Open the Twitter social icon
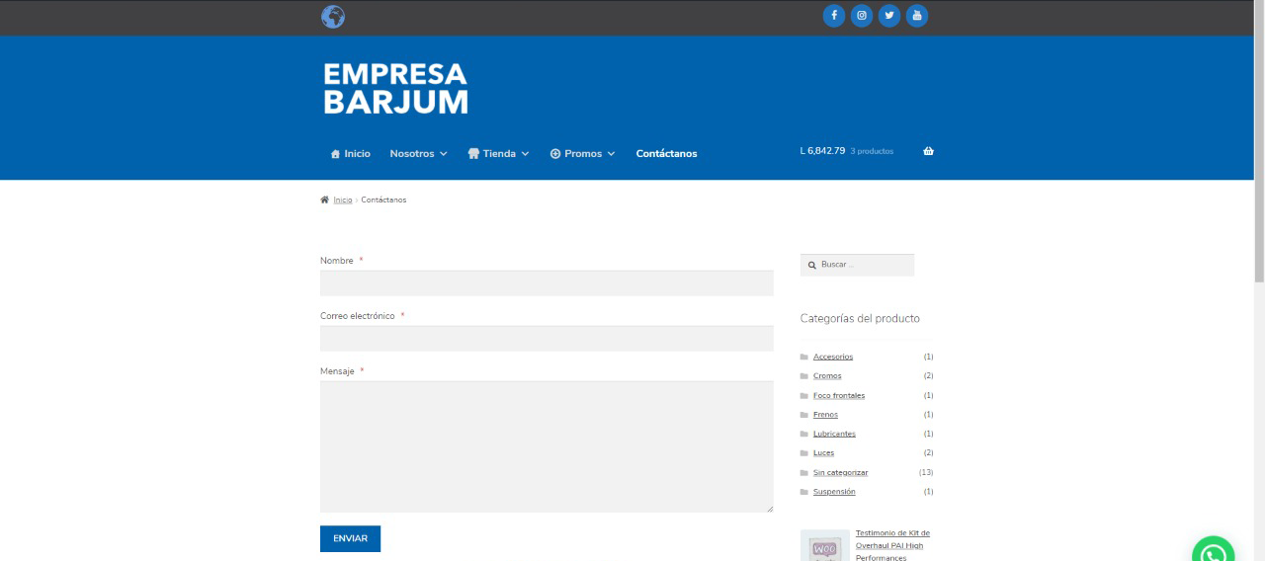This screenshot has height=561, width=1265. click(x=889, y=16)
